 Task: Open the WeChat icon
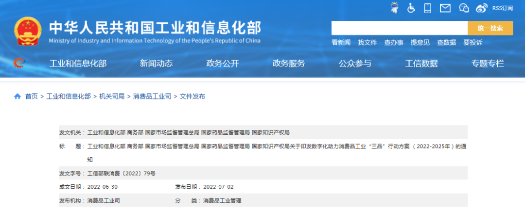click(464, 8)
